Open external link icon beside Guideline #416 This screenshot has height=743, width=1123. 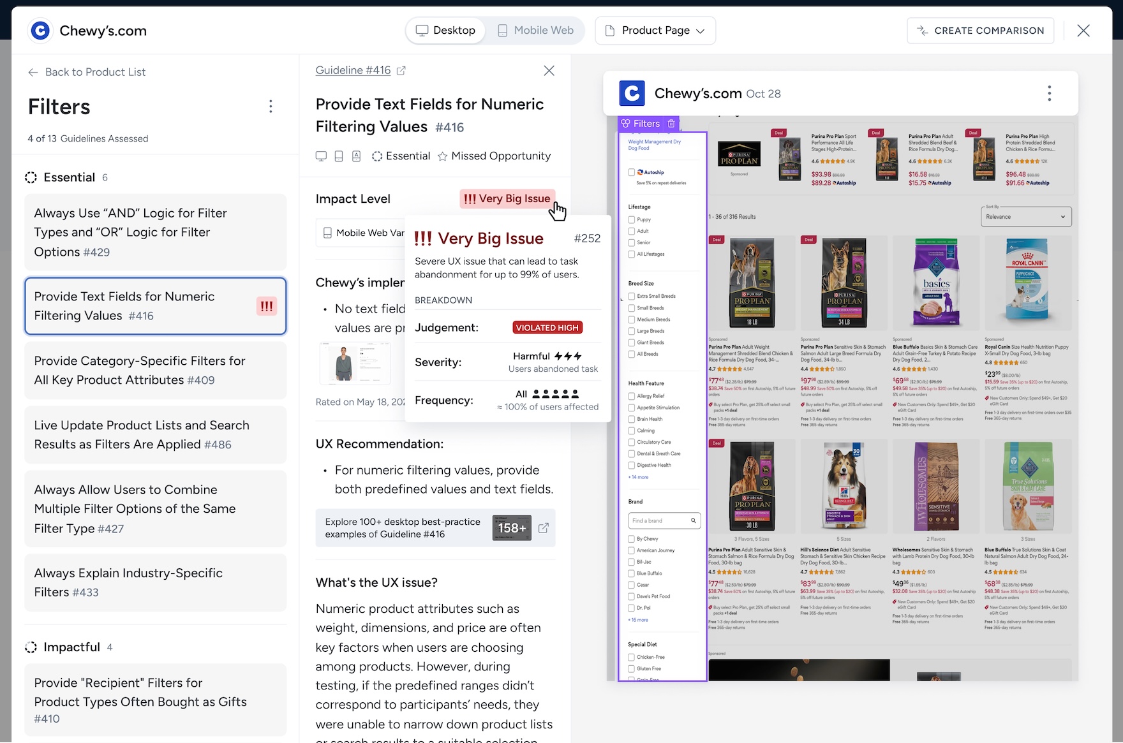point(401,71)
